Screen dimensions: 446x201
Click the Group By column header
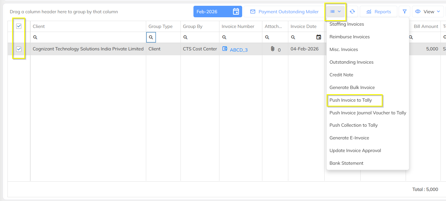tap(193, 26)
